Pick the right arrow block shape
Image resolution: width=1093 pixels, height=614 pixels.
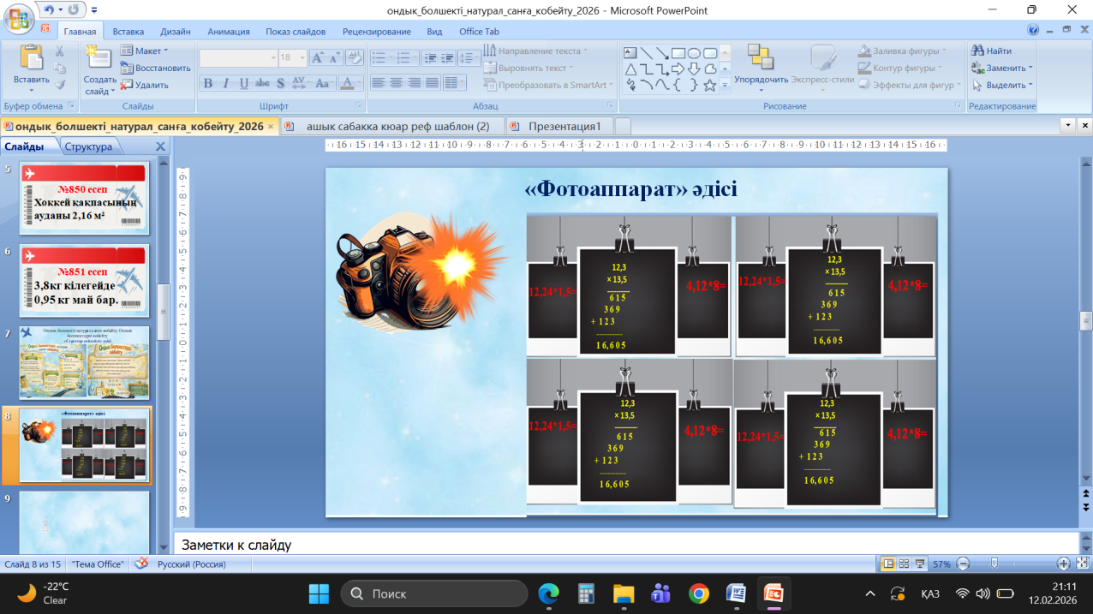678,69
